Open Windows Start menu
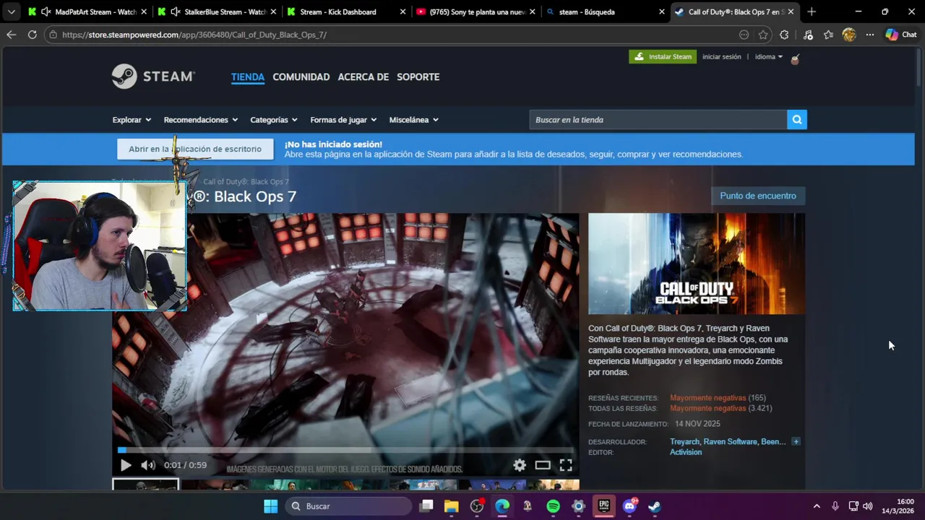This screenshot has width=925, height=520. click(270, 506)
